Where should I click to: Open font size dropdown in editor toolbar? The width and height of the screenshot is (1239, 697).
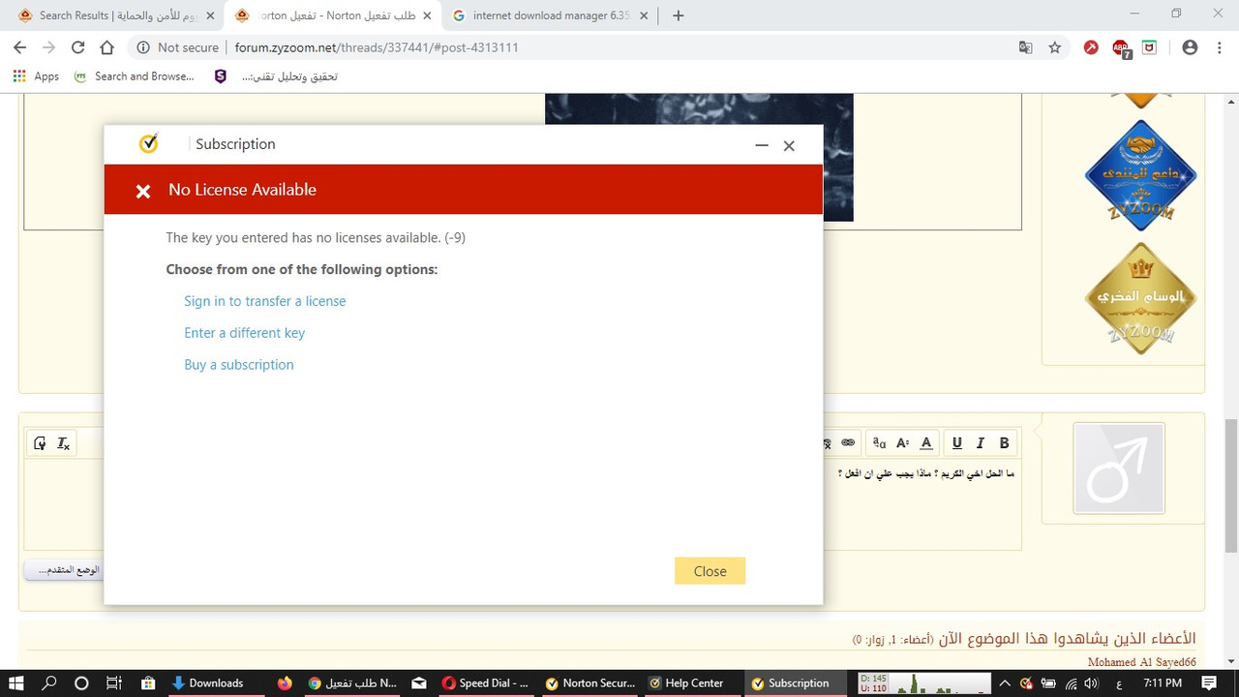tap(902, 442)
